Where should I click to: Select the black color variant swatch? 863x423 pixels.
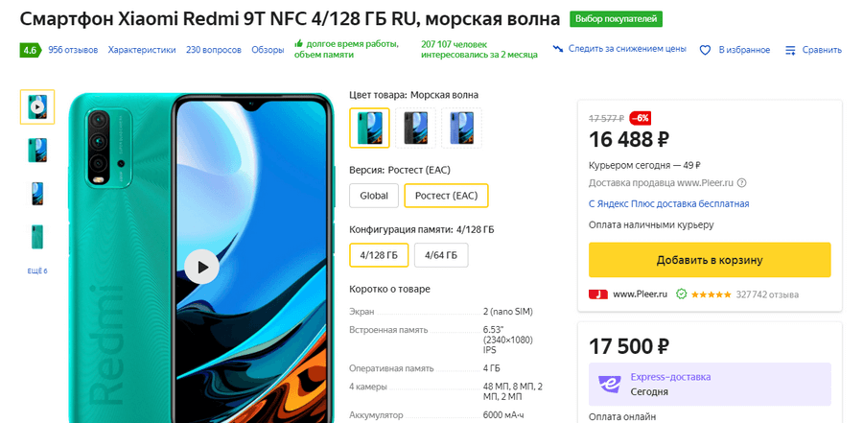[415, 128]
